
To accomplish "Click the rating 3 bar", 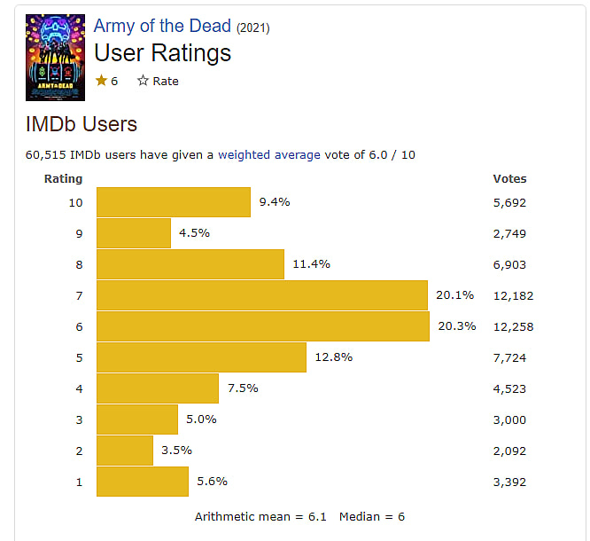I will click(137, 419).
